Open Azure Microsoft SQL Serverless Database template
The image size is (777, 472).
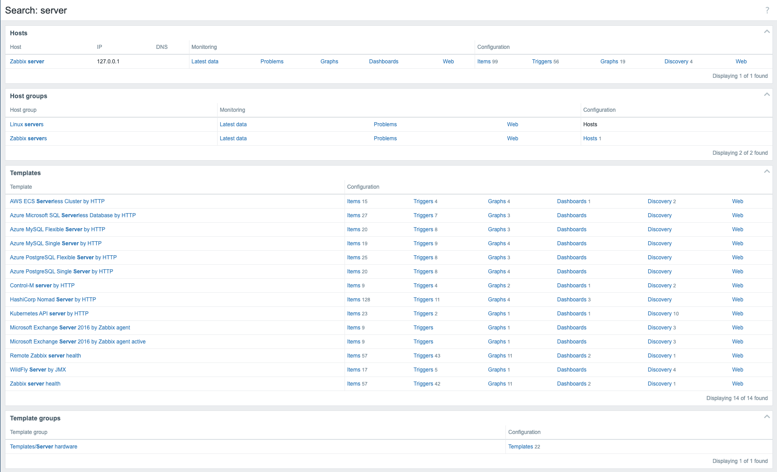point(73,215)
